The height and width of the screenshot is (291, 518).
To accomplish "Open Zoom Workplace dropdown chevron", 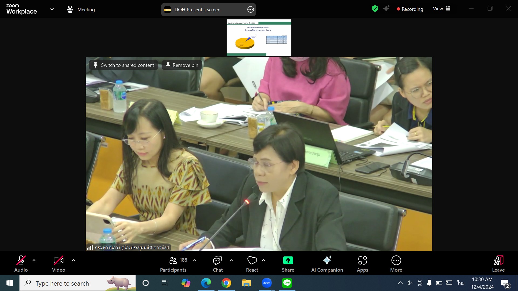I will (x=52, y=9).
